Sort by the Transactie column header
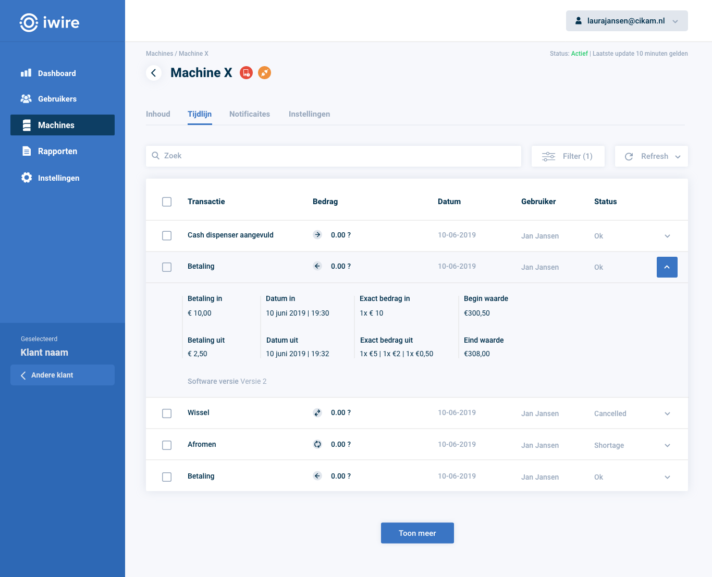This screenshot has width=712, height=577. [206, 202]
